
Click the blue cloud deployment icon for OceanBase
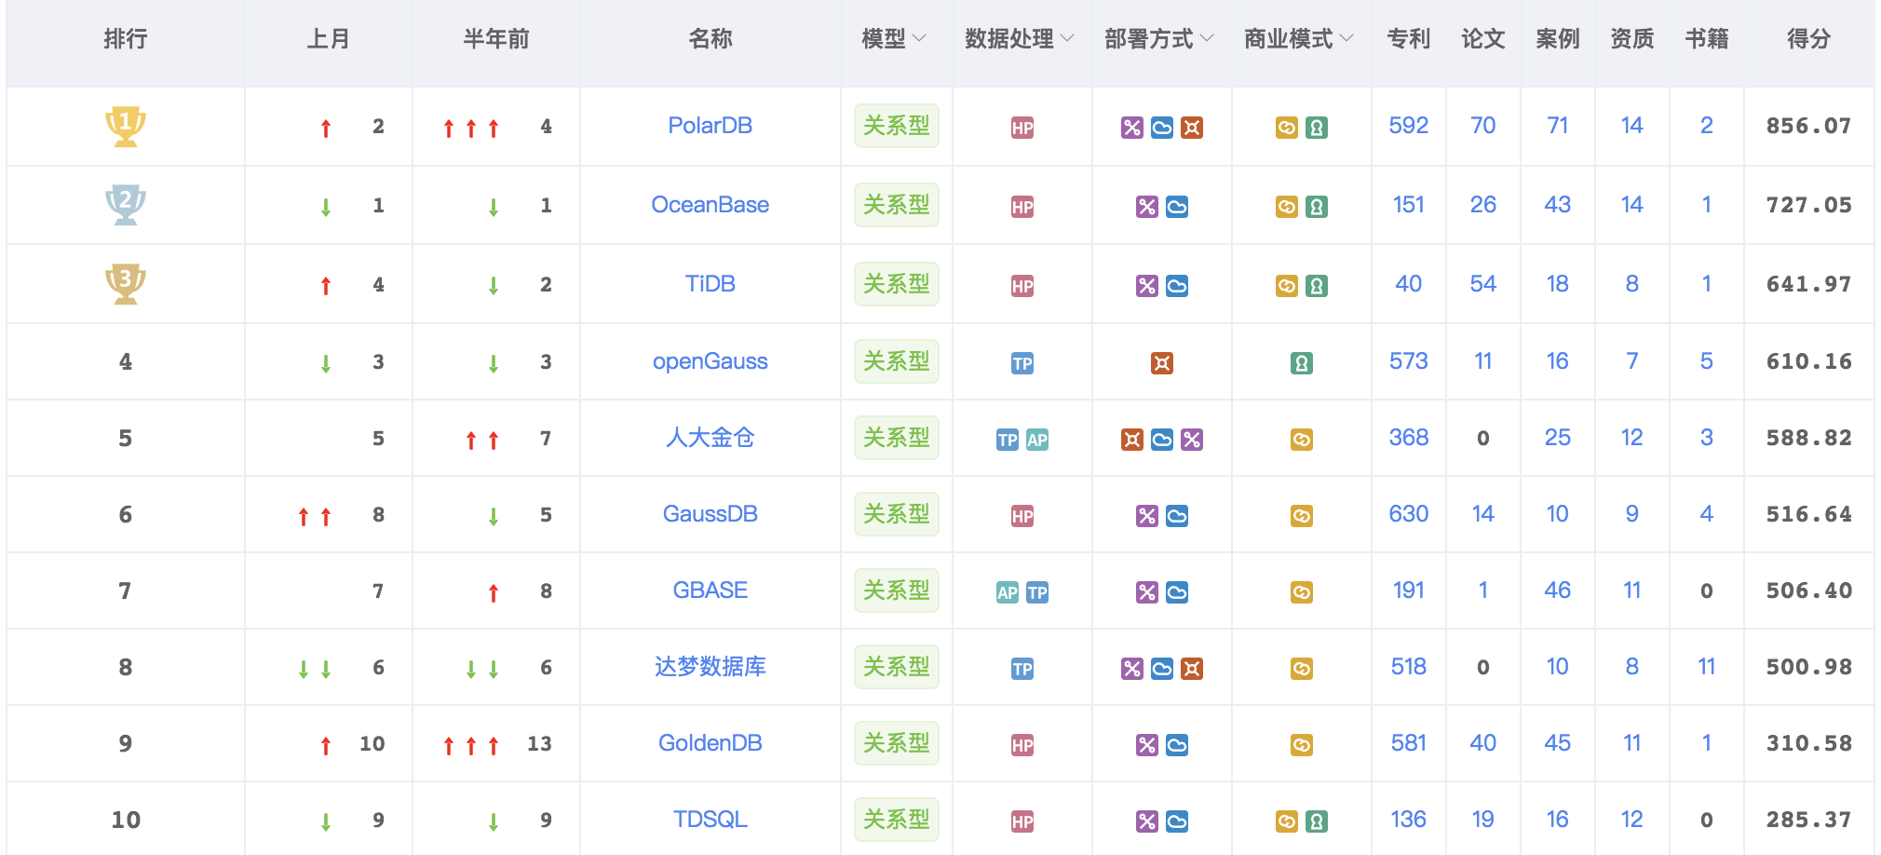(x=1176, y=207)
